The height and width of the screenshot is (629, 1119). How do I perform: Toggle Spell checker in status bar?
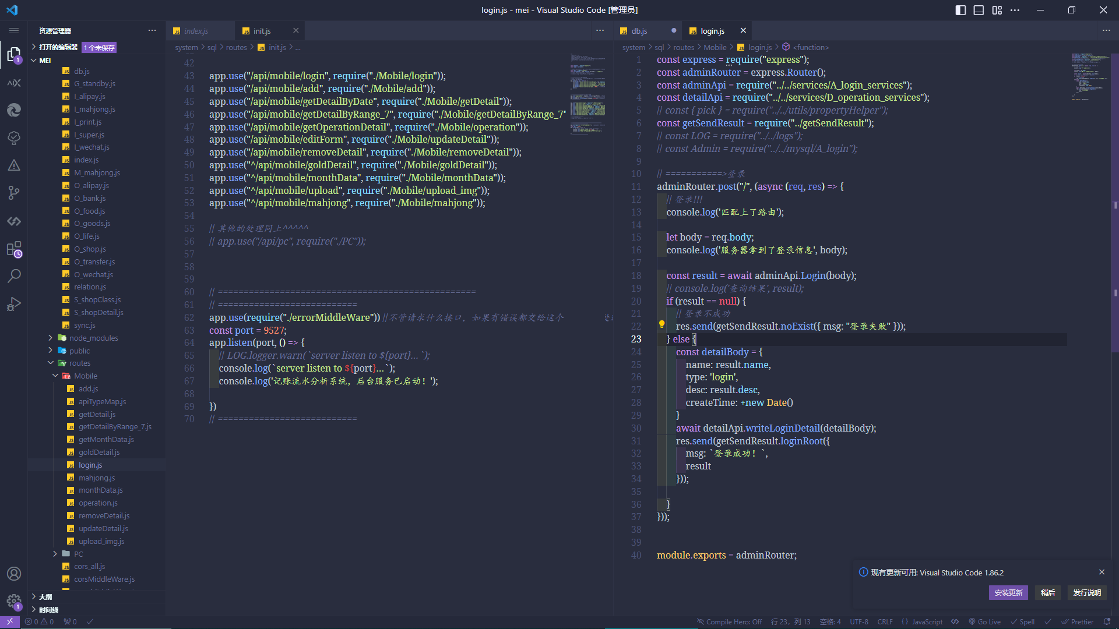(x=1023, y=621)
